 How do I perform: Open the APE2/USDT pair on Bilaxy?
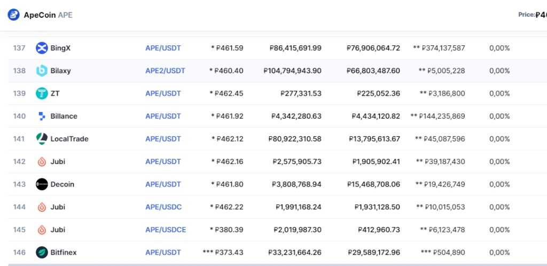pyautogui.click(x=165, y=71)
